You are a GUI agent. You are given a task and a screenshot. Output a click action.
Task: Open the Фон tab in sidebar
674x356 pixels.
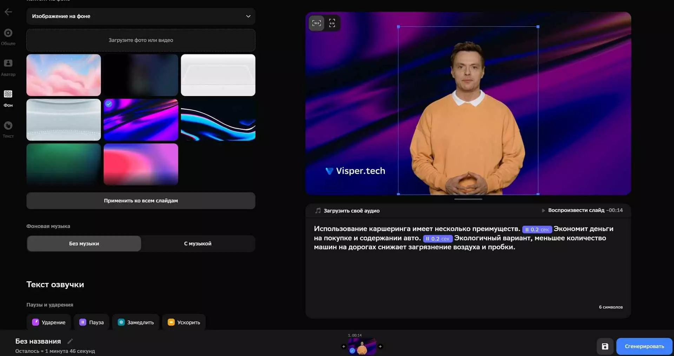tap(8, 98)
